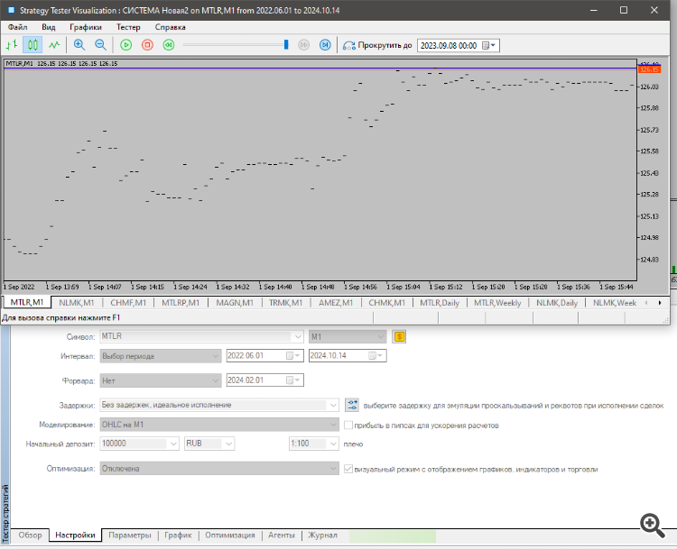The width and height of the screenshot is (677, 549).
Task: Select candlestick chart display mode
Action: (x=32, y=45)
